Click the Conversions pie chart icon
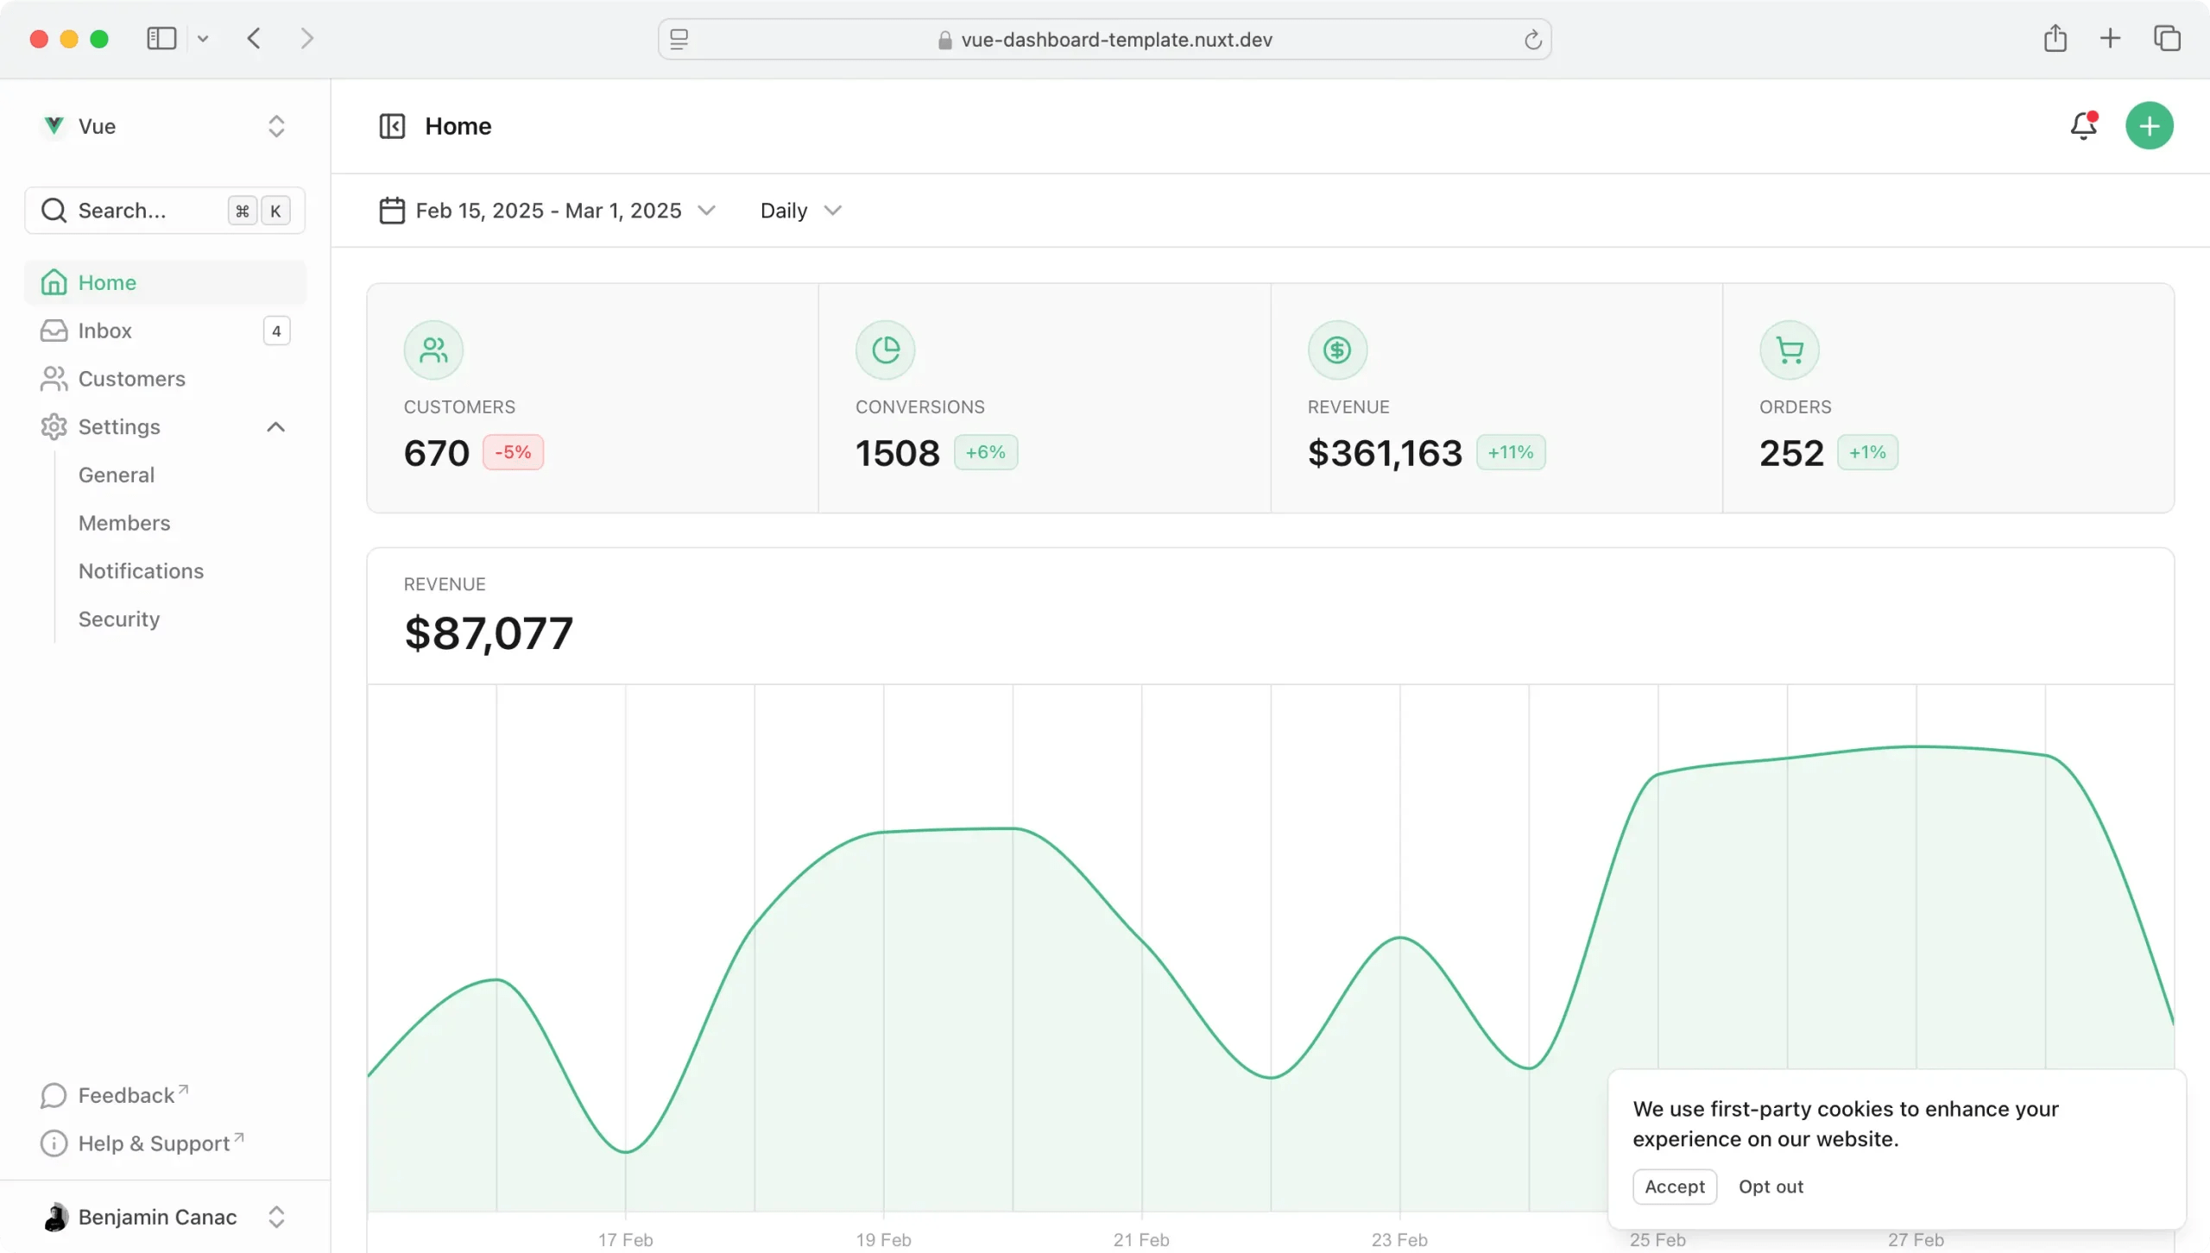 point(885,350)
